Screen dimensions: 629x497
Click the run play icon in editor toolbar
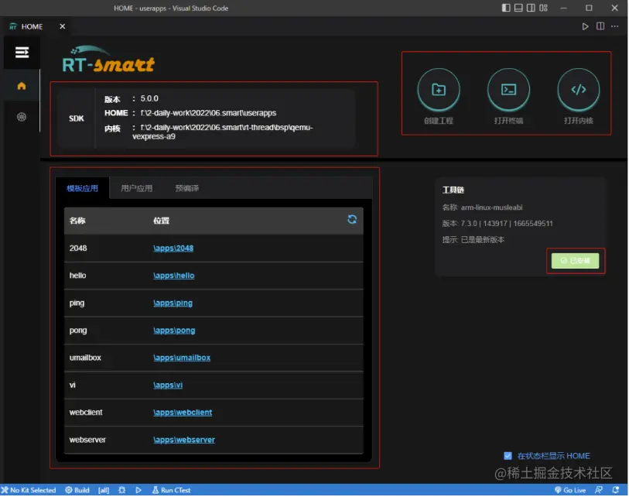click(x=585, y=26)
